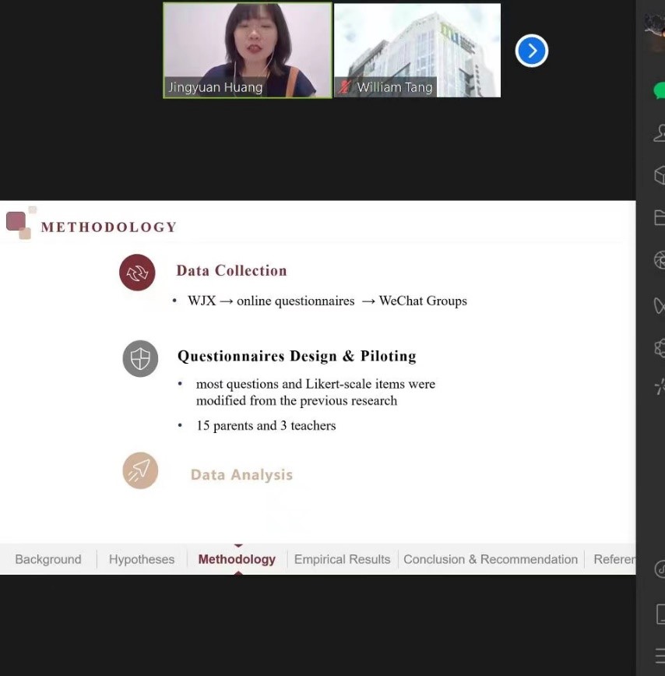Viewport: 665px width, 676px height.
Task: Click the Data Collection sync icon
Action: coord(137,273)
